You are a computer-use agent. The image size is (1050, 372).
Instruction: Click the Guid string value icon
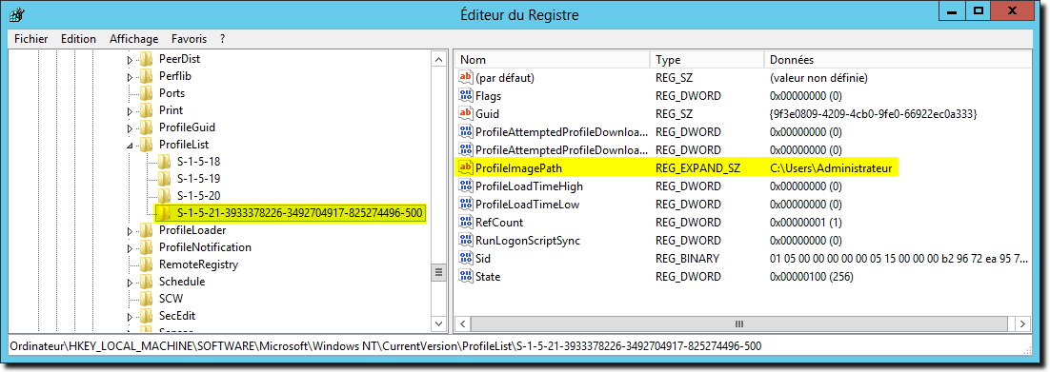[x=466, y=114]
